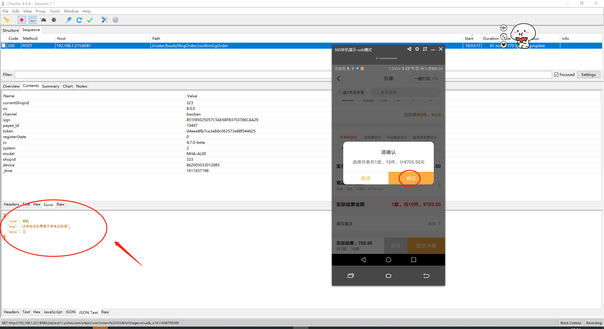
Task: Open the File menu
Action: [x=5, y=11]
